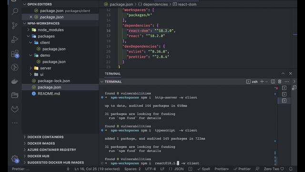This screenshot has height=172, width=305.
Task: Click Ln 16, Col 25 status entry
Action: 97,169
